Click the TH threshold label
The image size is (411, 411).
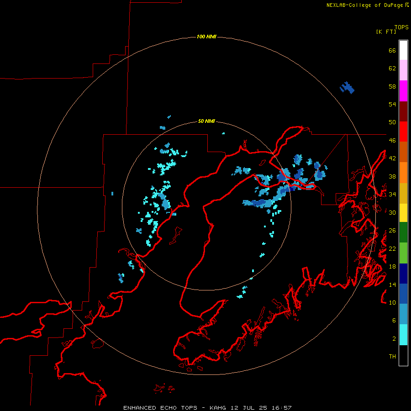click(392, 357)
